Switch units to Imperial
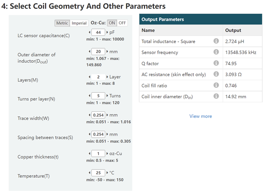The image size is (267, 192). (79, 23)
